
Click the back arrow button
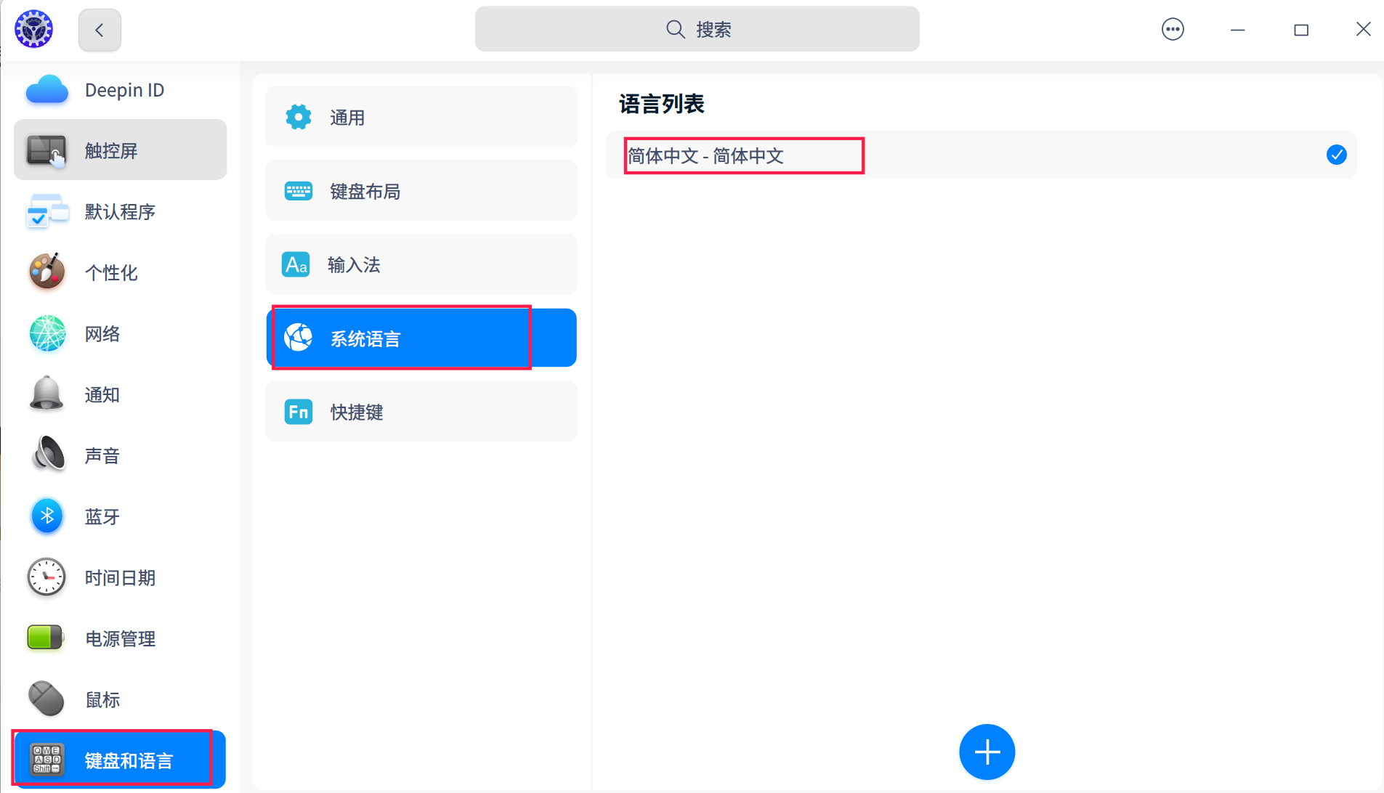(100, 30)
